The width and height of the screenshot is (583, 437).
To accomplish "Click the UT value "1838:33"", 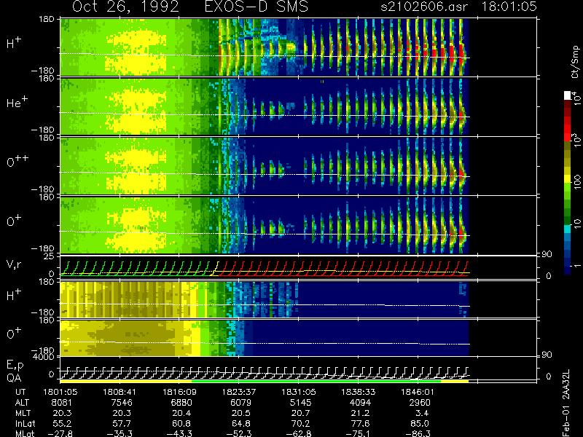I will click(x=359, y=392).
